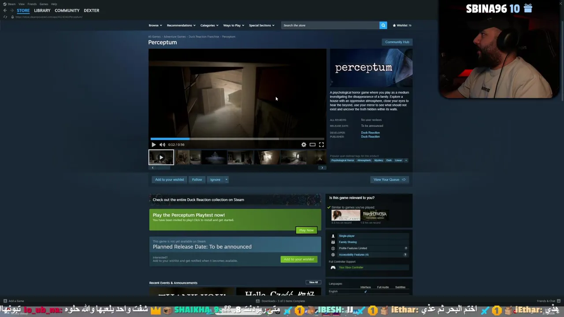The image size is (564, 317).
Task: Click the Mystery tag
Action: pyautogui.click(x=378, y=160)
